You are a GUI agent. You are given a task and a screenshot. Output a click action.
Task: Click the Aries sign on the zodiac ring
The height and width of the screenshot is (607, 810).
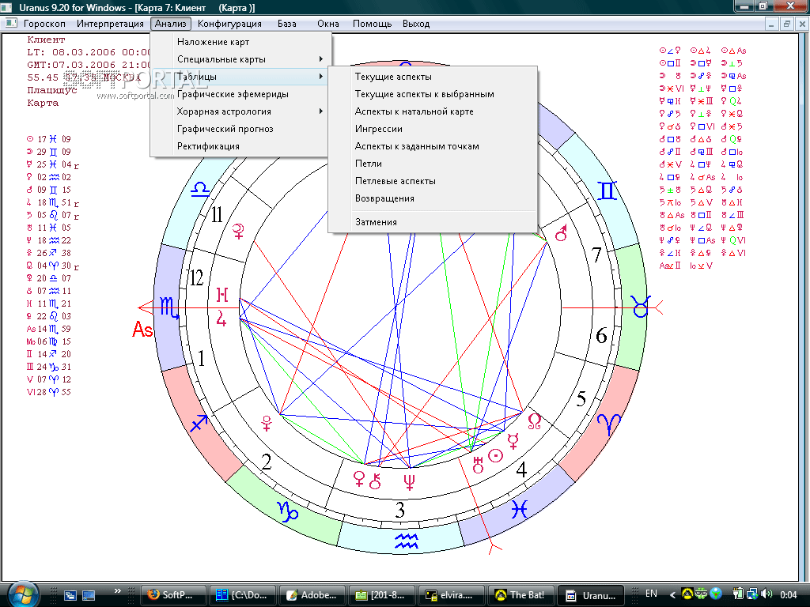click(609, 426)
